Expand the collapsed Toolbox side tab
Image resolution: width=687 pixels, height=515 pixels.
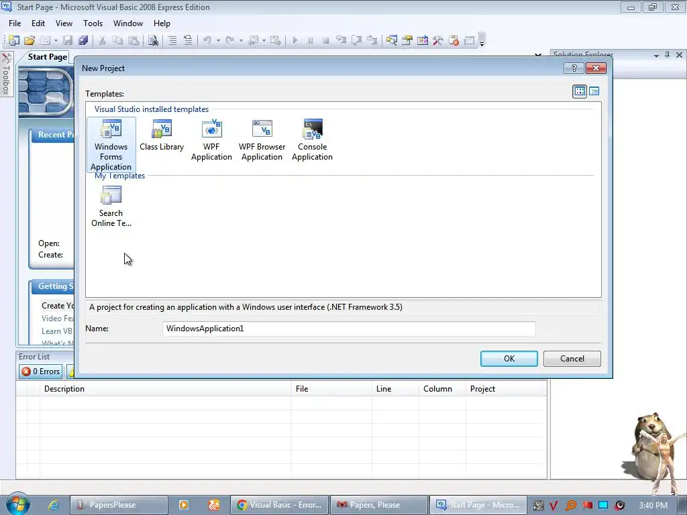[x=6, y=74]
